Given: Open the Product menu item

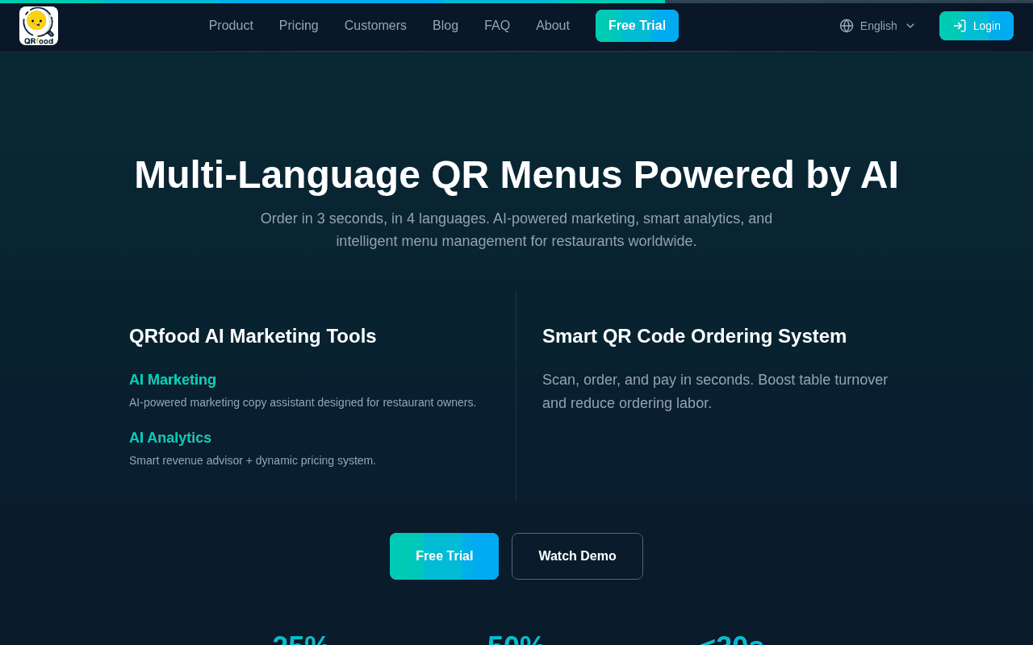Looking at the screenshot, I should (x=231, y=26).
